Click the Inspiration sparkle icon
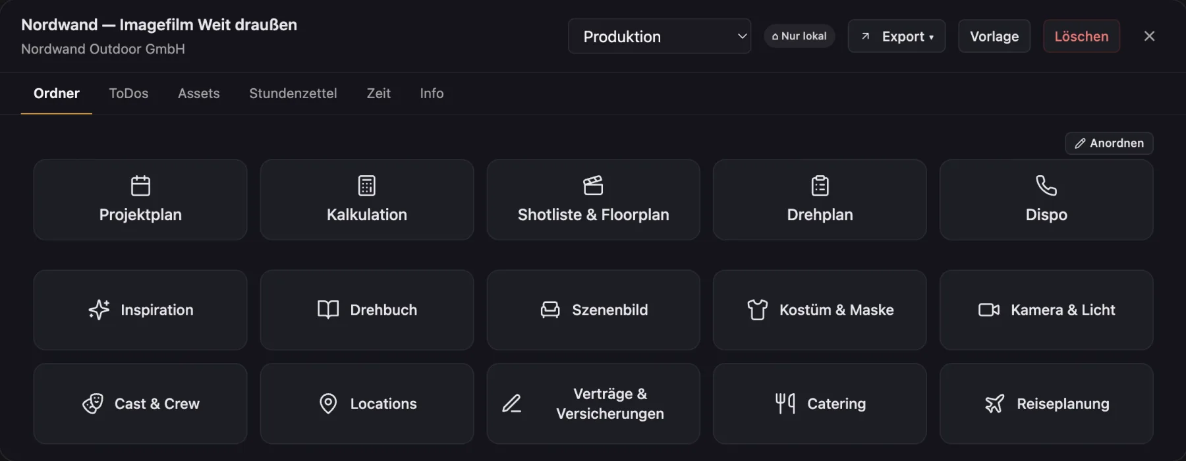The image size is (1186, 461). pyautogui.click(x=99, y=310)
